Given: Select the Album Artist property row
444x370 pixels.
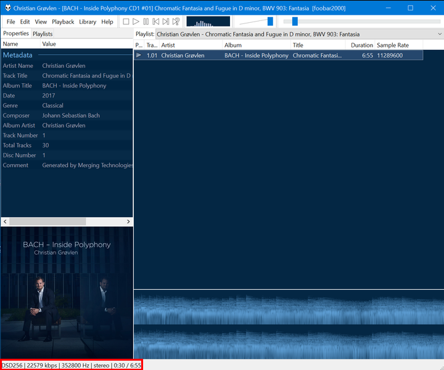Looking at the screenshot, I should pyautogui.click(x=67, y=125).
